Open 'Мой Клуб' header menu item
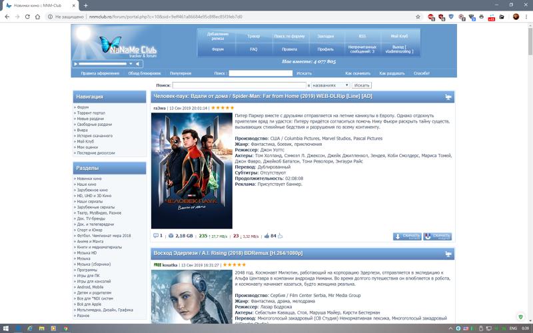Viewport: 533px width, 333px height. tap(399, 36)
